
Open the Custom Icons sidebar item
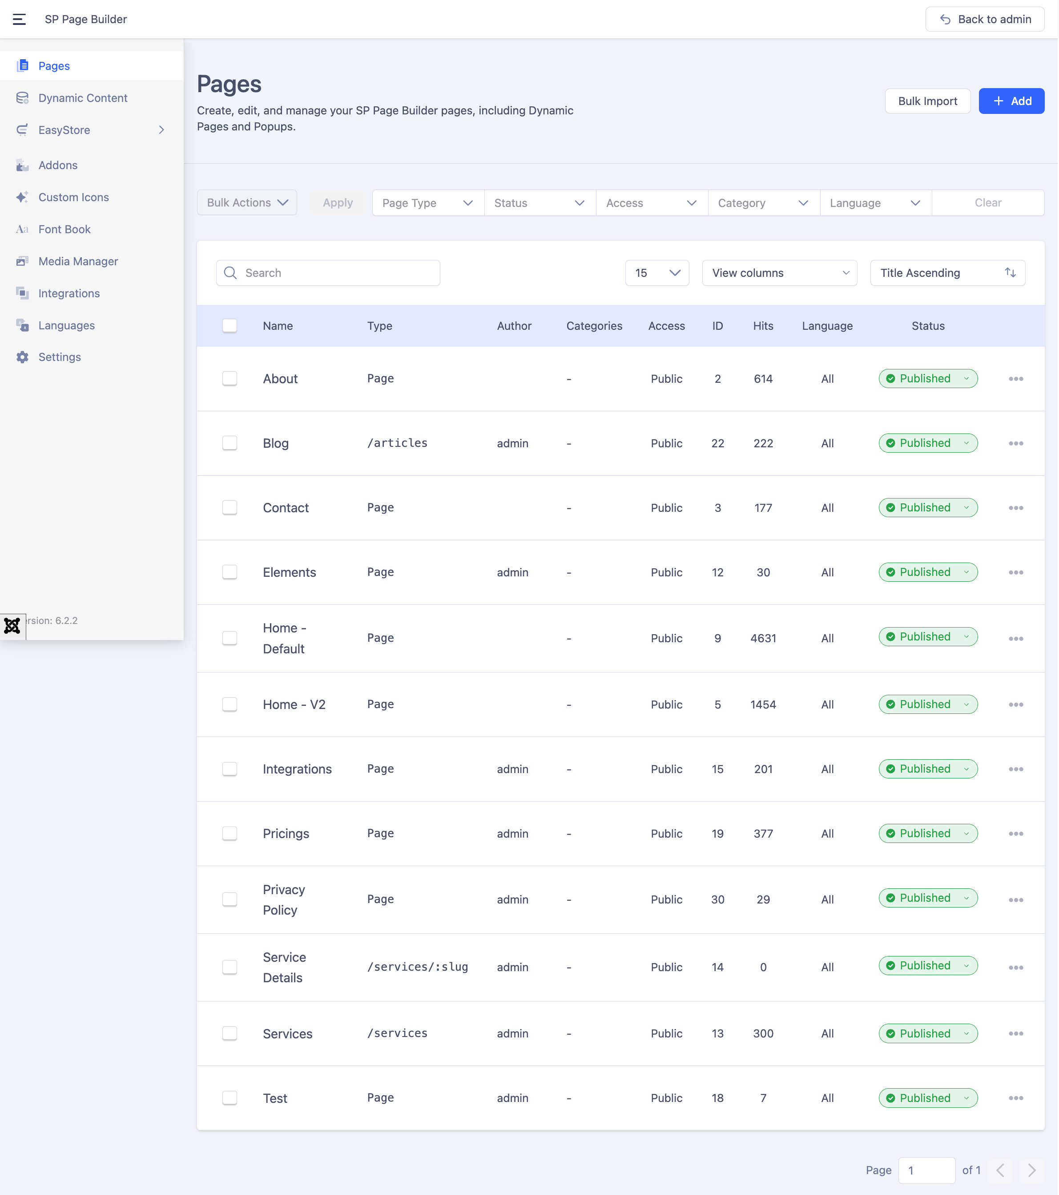pyautogui.click(x=73, y=197)
